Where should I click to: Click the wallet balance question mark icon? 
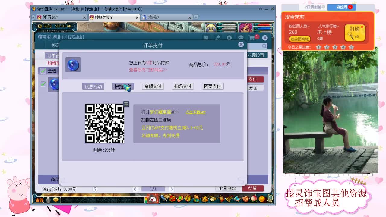(x=95, y=189)
